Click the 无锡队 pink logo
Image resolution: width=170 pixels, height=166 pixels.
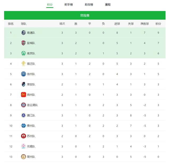click(23, 146)
